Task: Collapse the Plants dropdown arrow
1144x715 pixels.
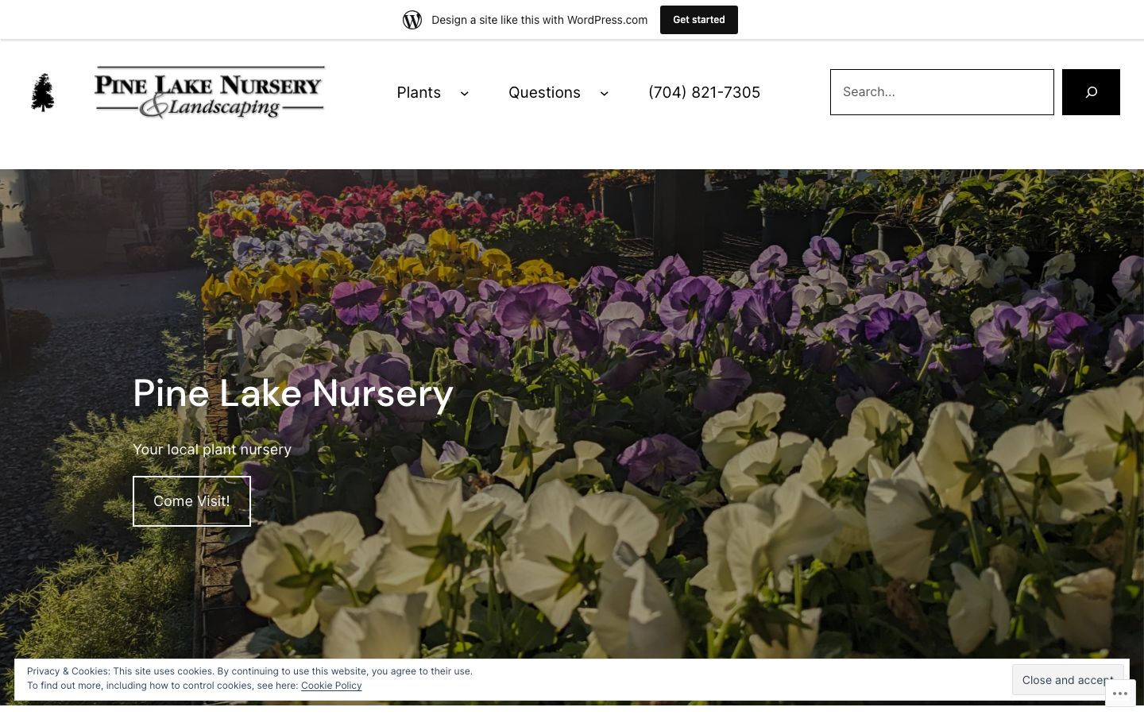Action: click(x=465, y=93)
